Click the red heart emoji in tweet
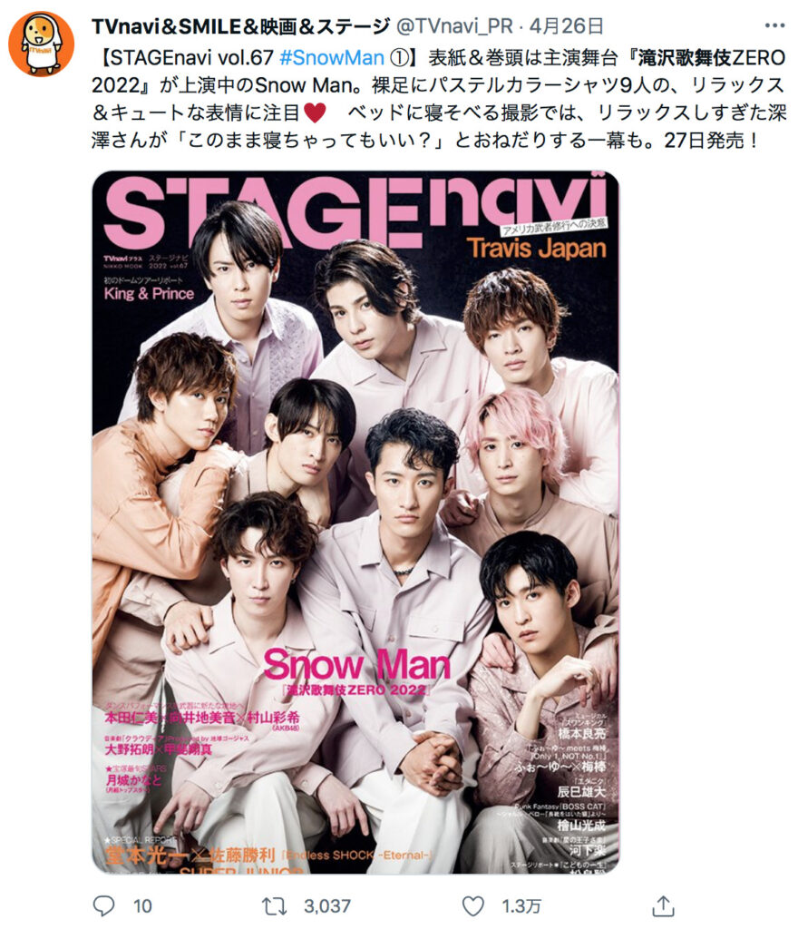This screenshot has height=929, width=798. pyautogui.click(x=315, y=112)
